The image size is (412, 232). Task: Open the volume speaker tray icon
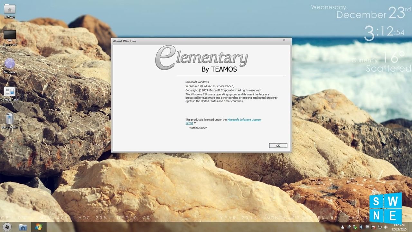point(386,227)
